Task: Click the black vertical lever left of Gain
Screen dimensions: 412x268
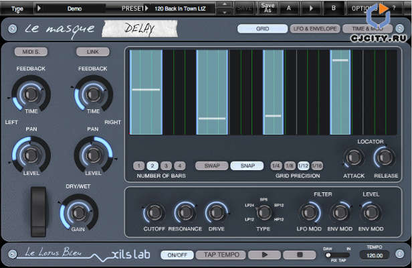Action: pyautogui.click(x=39, y=212)
